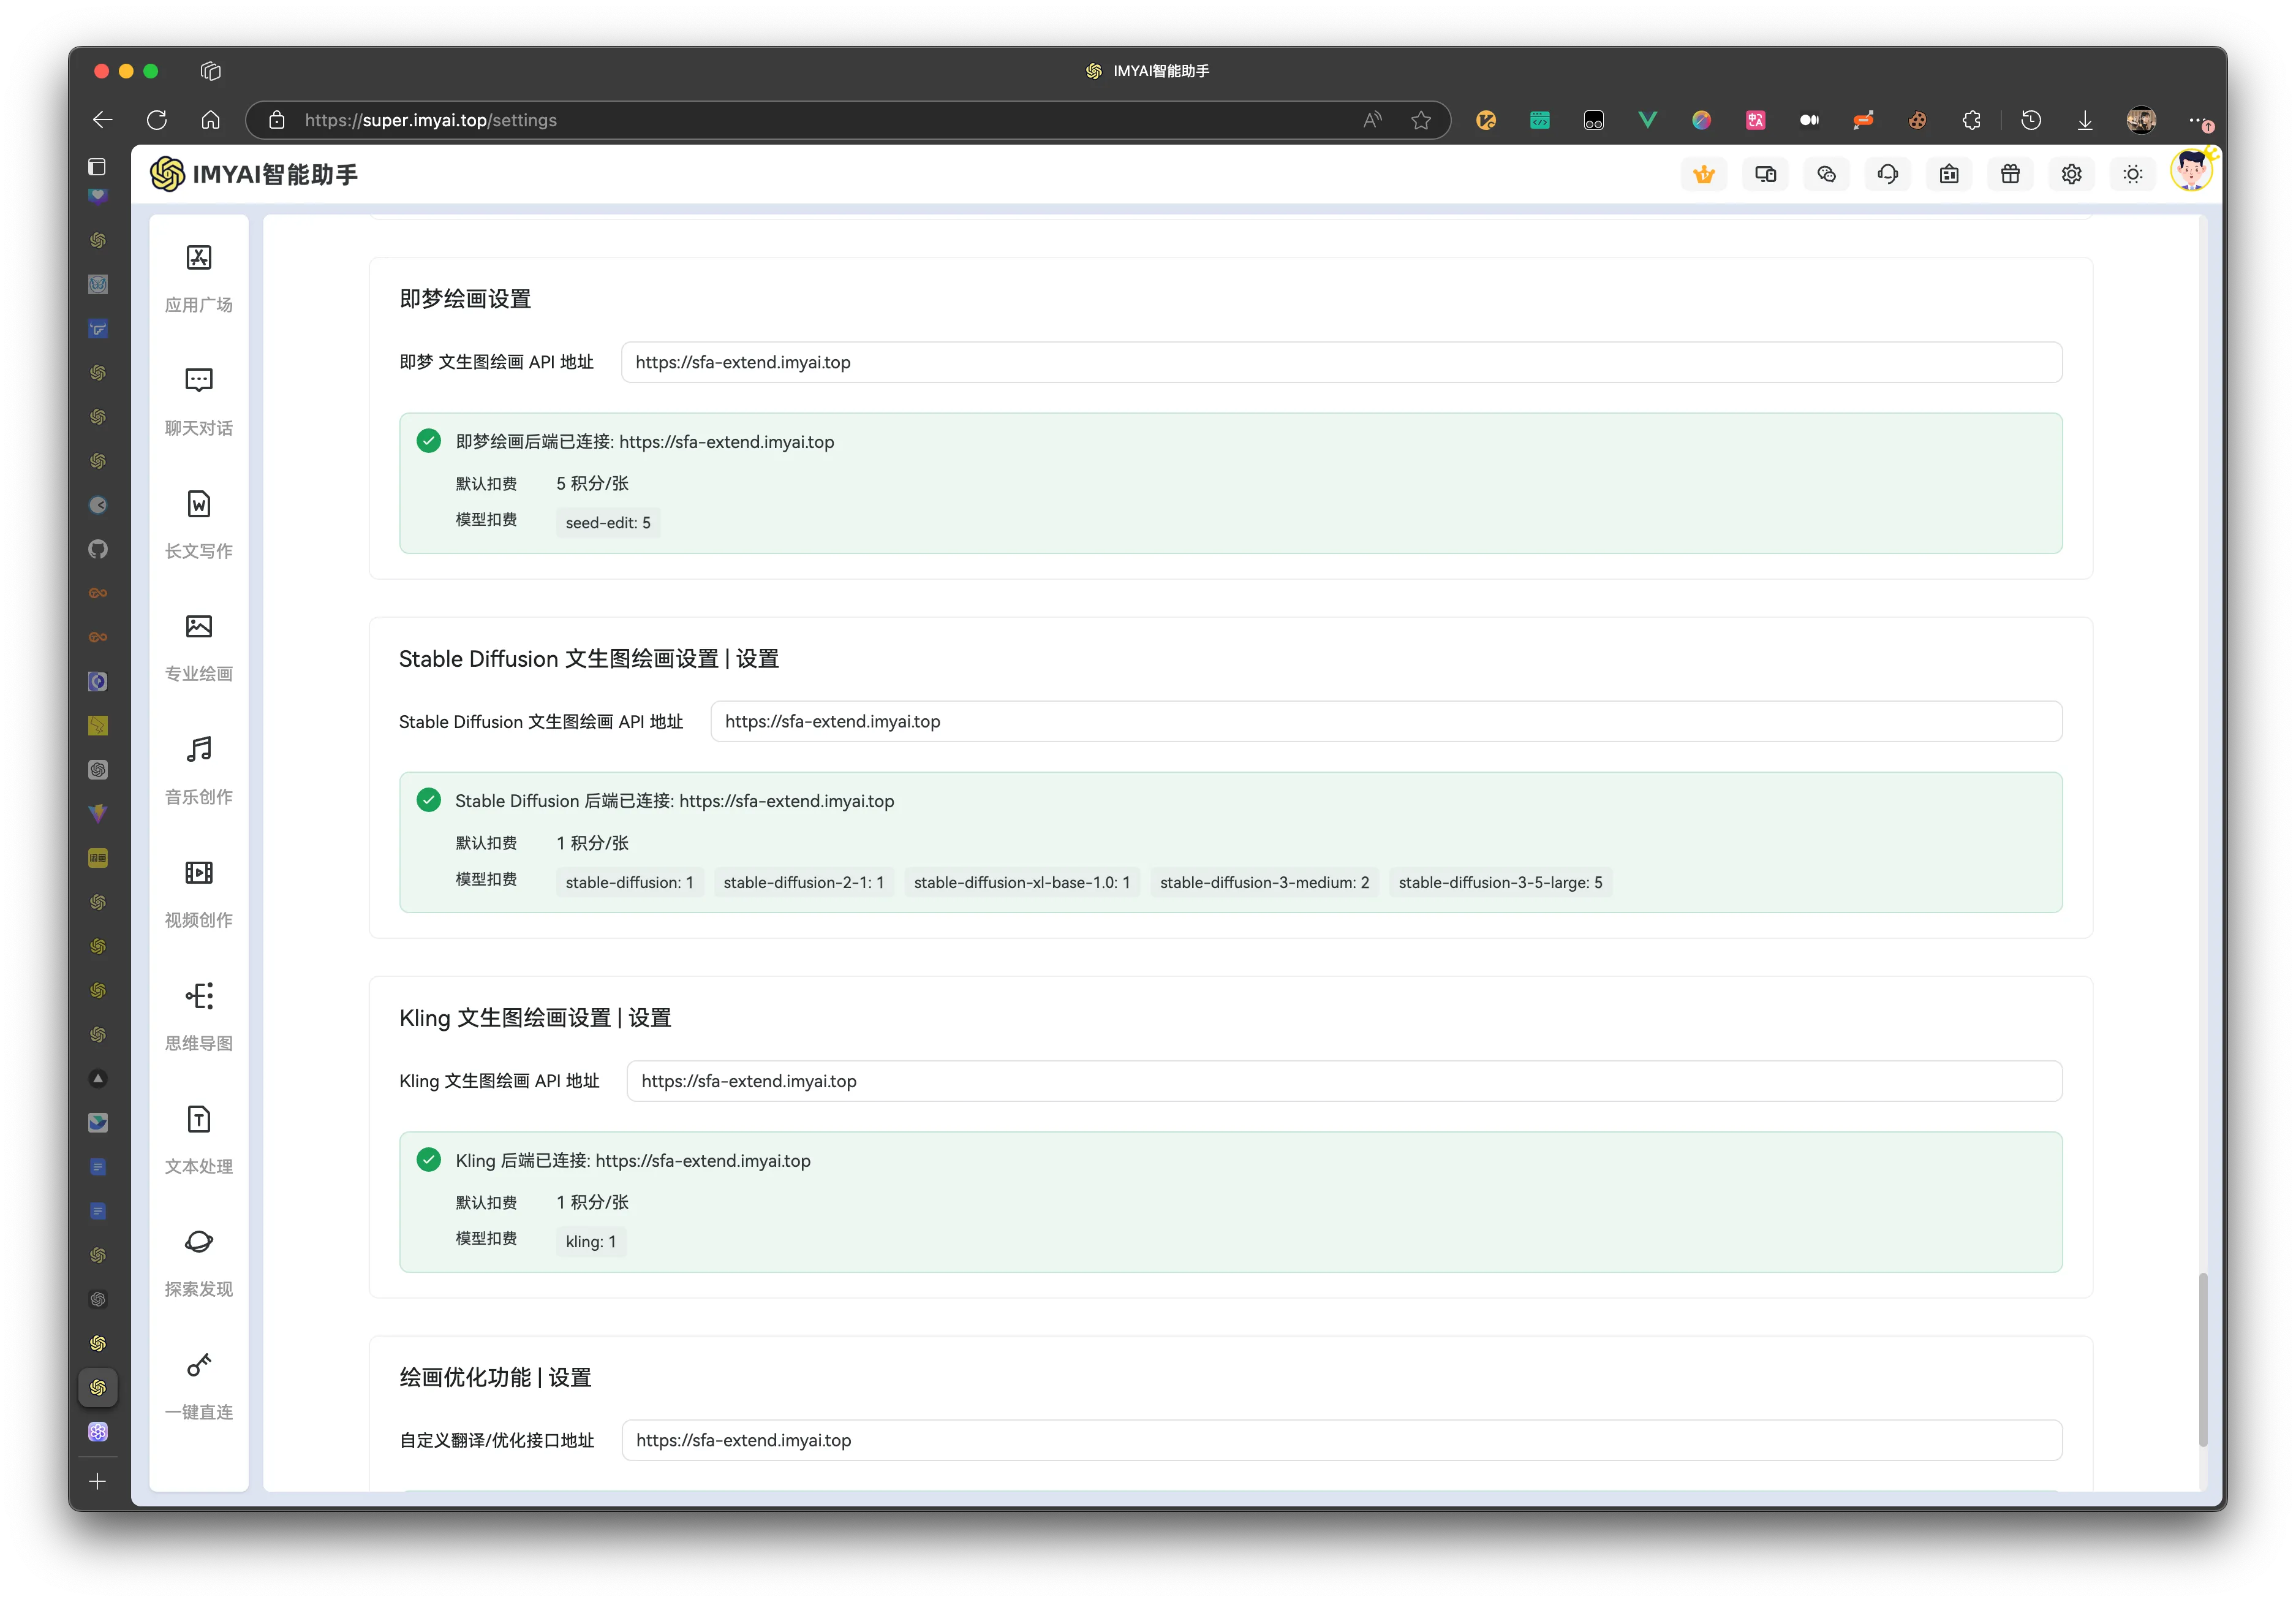
Task: Click the customer service headset icon
Action: click(x=1887, y=174)
